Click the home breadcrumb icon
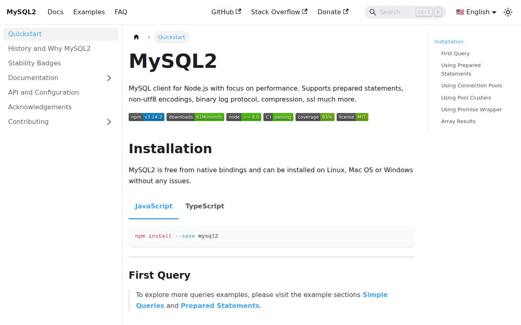Image resolution: width=521 pixels, height=325 pixels. pyautogui.click(x=136, y=37)
